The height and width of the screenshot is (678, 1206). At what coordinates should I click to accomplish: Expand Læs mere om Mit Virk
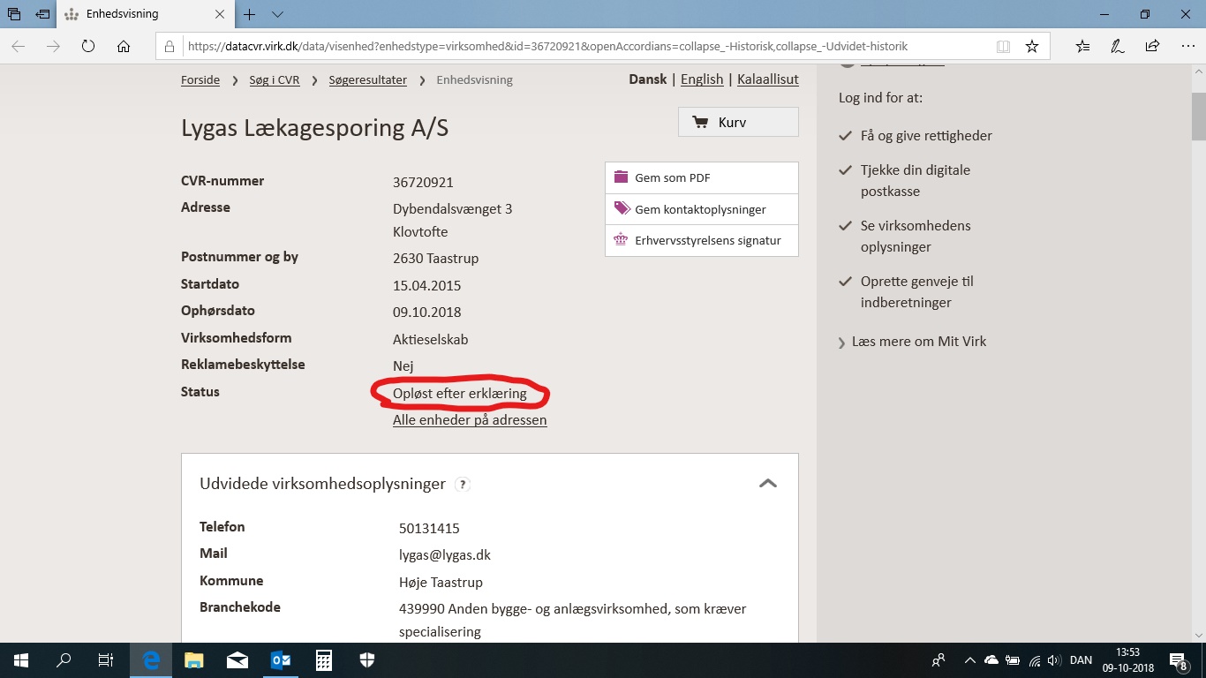(x=918, y=342)
